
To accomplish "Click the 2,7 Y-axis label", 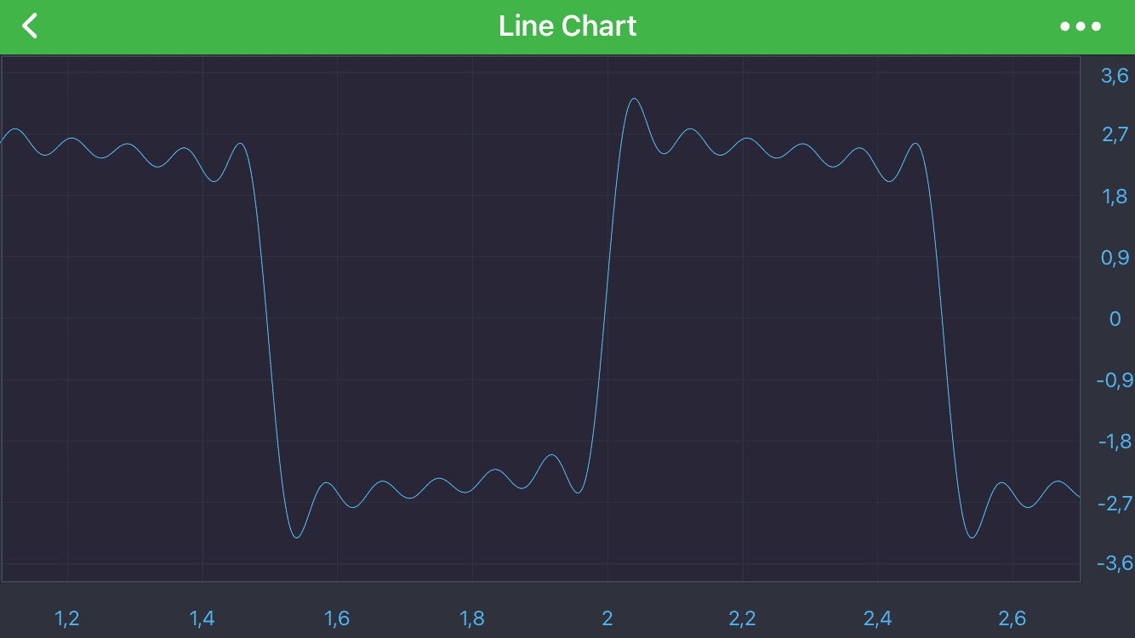I will 1115,134.
